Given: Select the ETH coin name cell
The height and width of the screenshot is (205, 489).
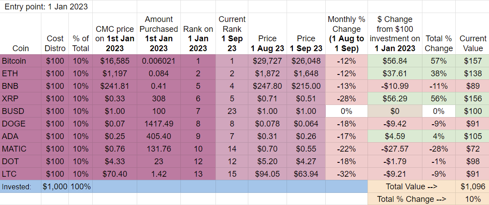Looking at the screenshot, I should click(x=21, y=74).
